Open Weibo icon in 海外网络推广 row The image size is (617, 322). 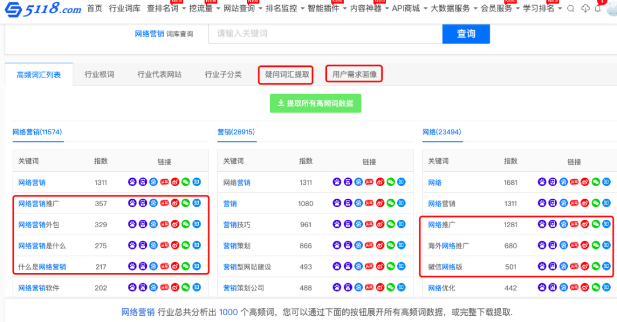coord(585,245)
